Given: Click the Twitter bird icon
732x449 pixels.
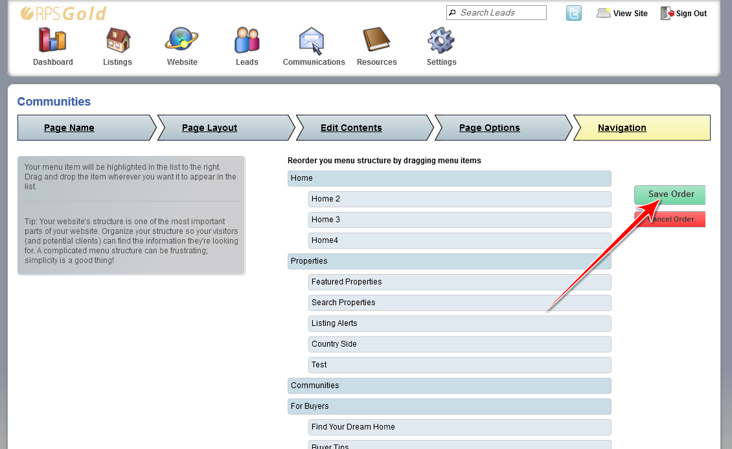Looking at the screenshot, I should pyautogui.click(x=574, y=13).
